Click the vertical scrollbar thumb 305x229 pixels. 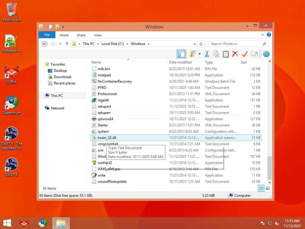[269, 168]
